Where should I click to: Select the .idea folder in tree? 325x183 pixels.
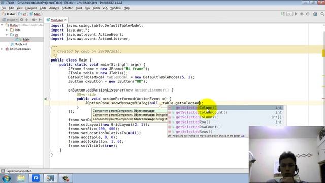pyautogui.click(x=16, y=30)
